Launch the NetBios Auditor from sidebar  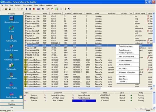pos(11,37)
